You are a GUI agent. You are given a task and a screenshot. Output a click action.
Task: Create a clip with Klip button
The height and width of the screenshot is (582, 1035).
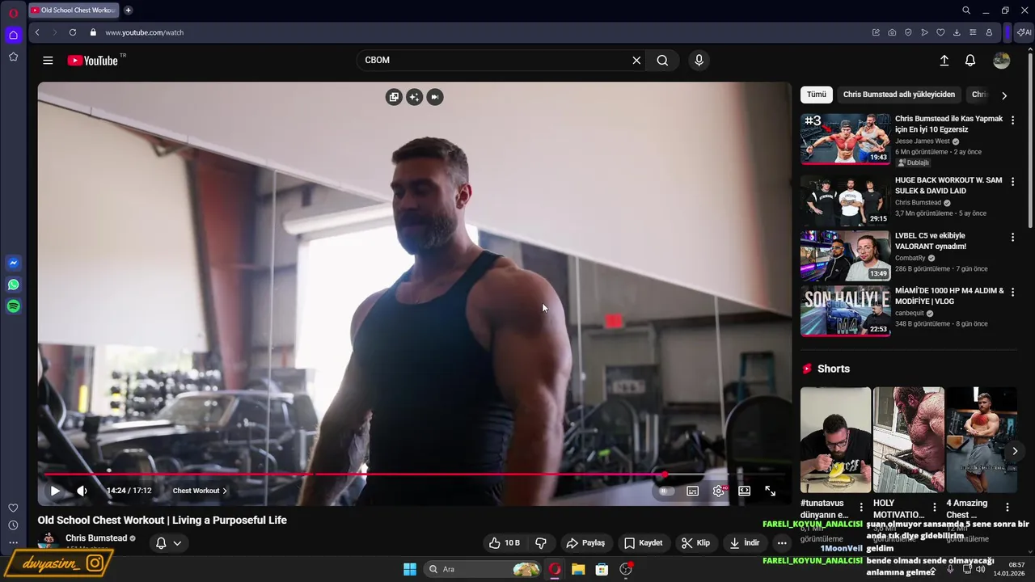(x=695, y=543)
